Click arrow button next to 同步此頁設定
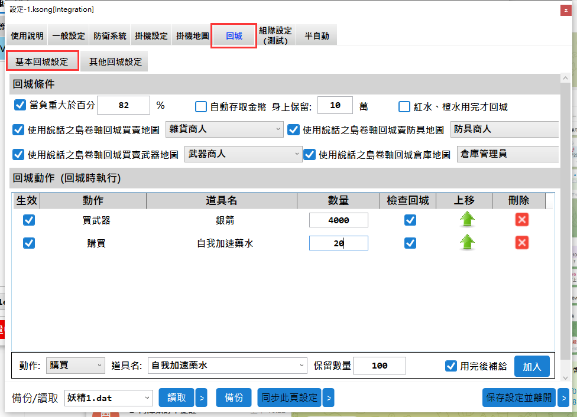Screen dimensions: 577x417 (x=328, y=398)
